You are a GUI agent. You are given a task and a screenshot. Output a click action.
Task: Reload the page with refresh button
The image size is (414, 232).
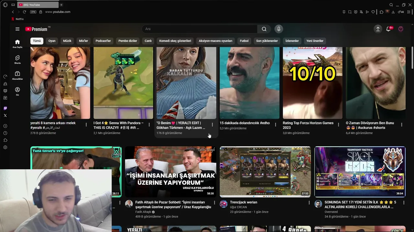24,12
